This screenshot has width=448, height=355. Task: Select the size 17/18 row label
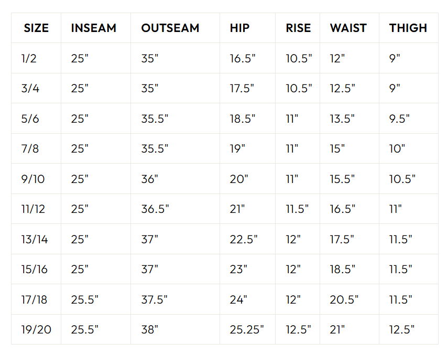[x=35, y=299]
